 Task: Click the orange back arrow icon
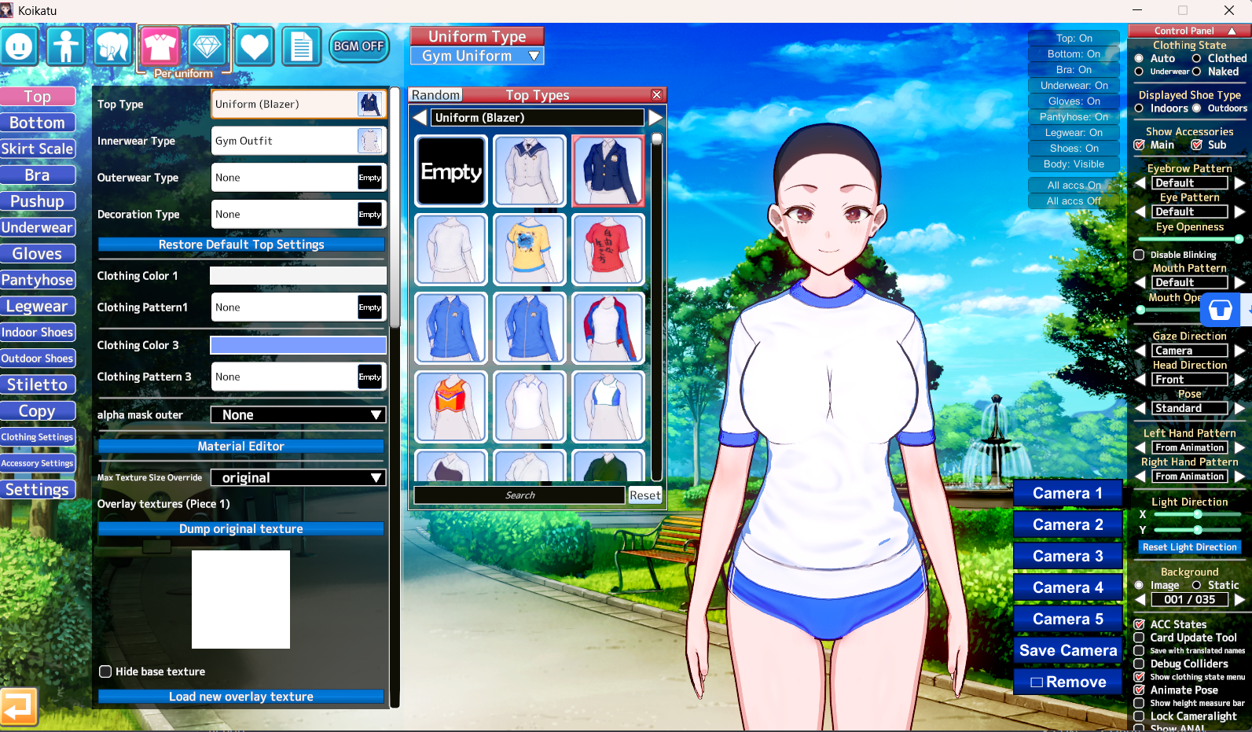(x=18, y=705)
